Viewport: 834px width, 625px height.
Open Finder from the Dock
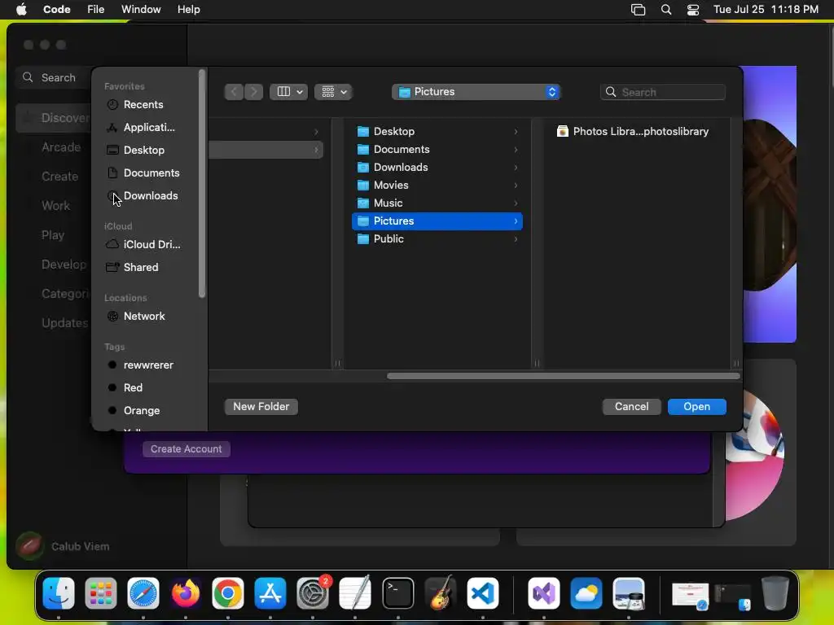[x=58, y=593]
